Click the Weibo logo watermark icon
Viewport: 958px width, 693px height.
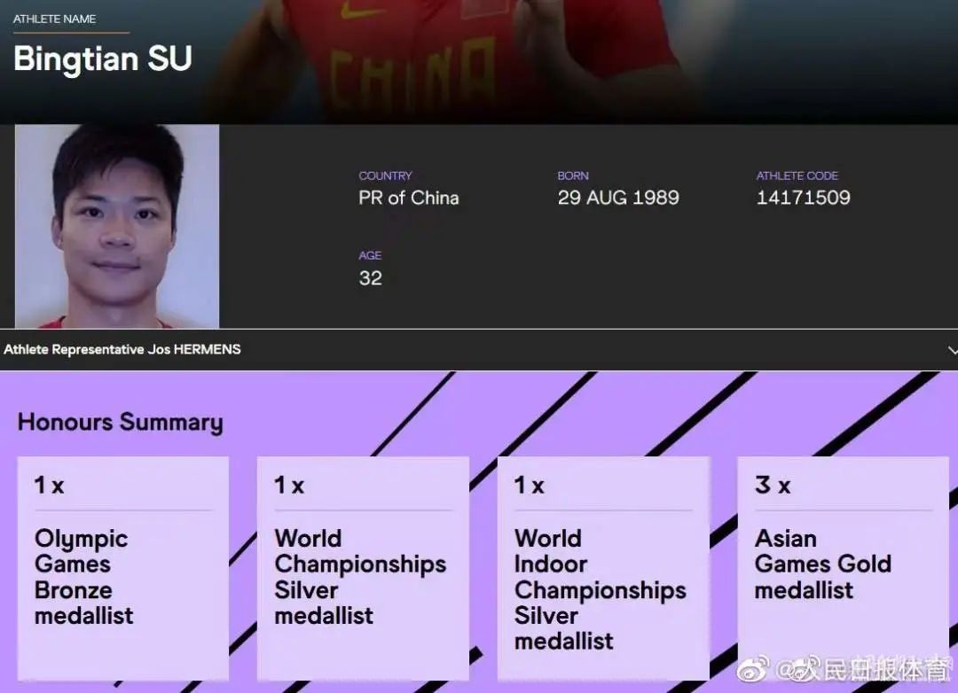pyautogui.click(x=754, y=669)
